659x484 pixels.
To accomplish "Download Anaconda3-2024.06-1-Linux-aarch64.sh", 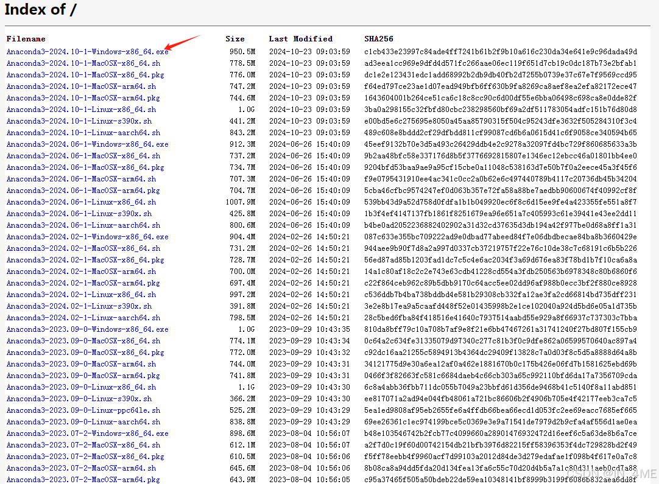I will click(83, 225).
